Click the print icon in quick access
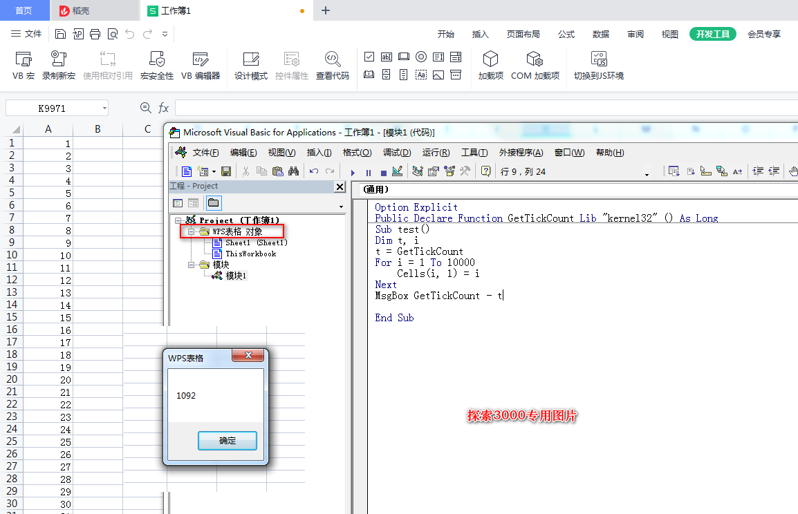 (95, 34)
